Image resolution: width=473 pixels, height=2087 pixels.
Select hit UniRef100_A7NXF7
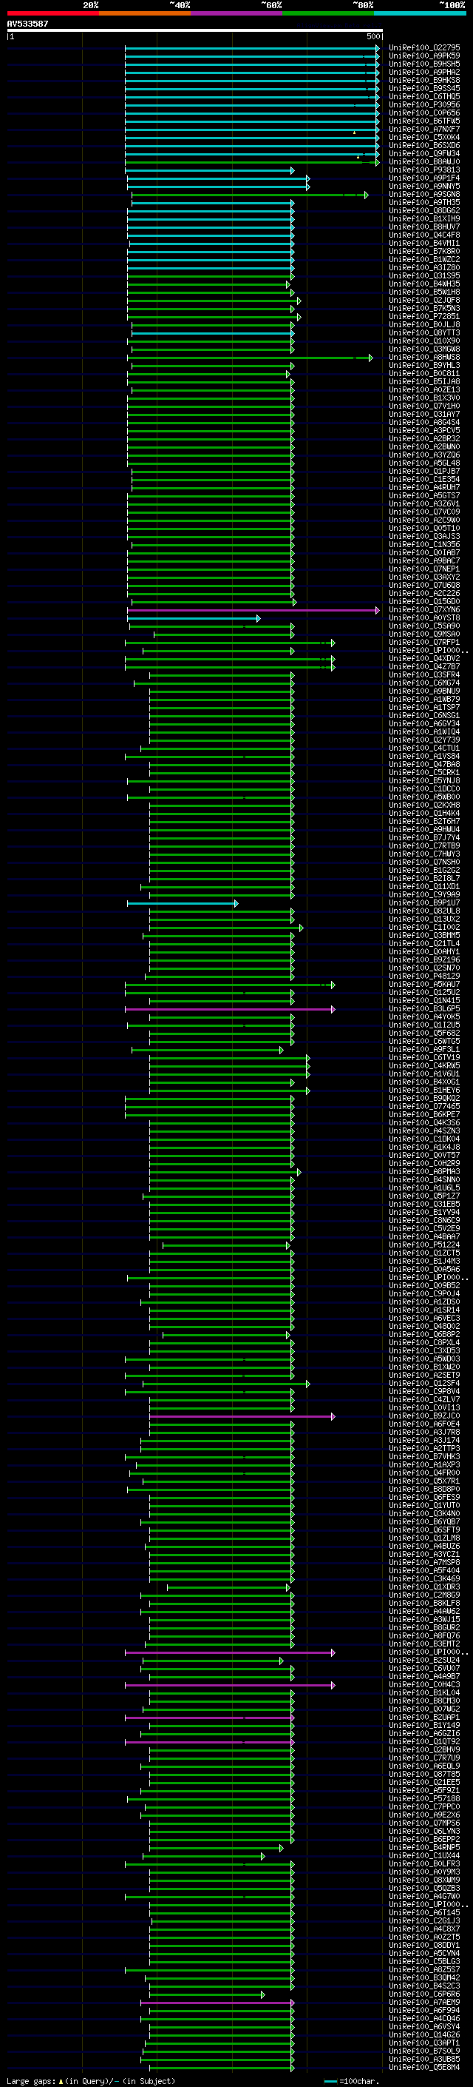tap(424, 130)
